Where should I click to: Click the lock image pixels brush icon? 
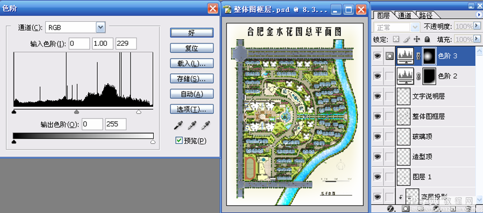pos(406,39)
